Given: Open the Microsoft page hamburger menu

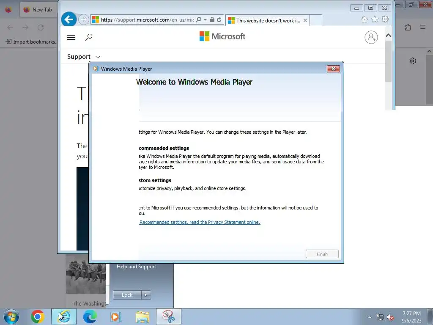Looking at the screenshot, I should click(71, 37).
